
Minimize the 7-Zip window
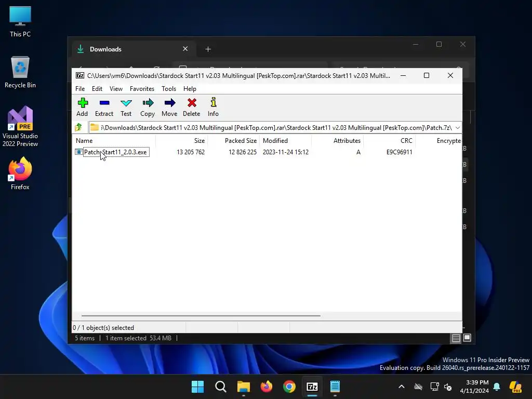click(403, 75)
